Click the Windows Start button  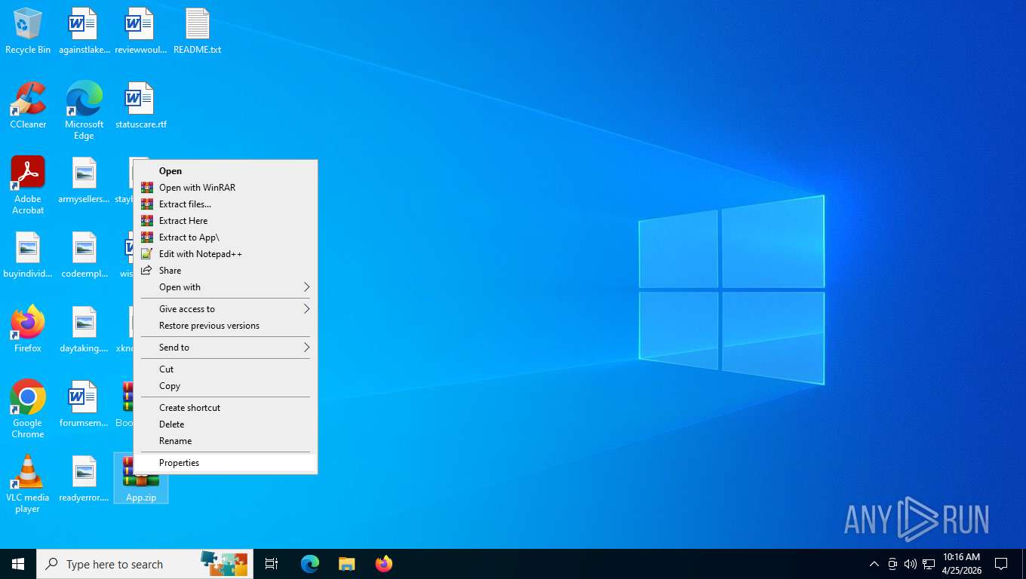18,564
